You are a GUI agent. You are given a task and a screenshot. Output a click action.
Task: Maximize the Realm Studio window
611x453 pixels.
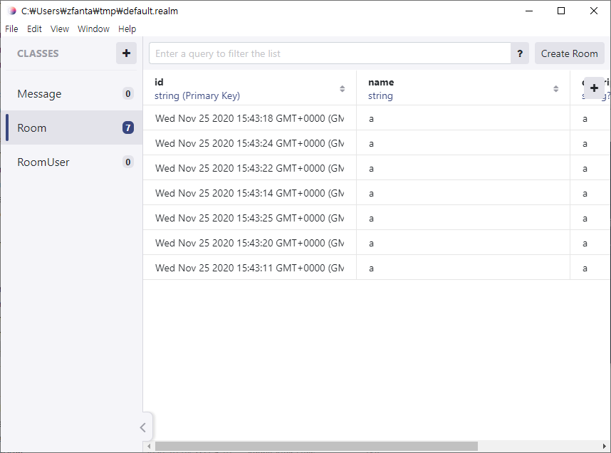tap(561, 11)
